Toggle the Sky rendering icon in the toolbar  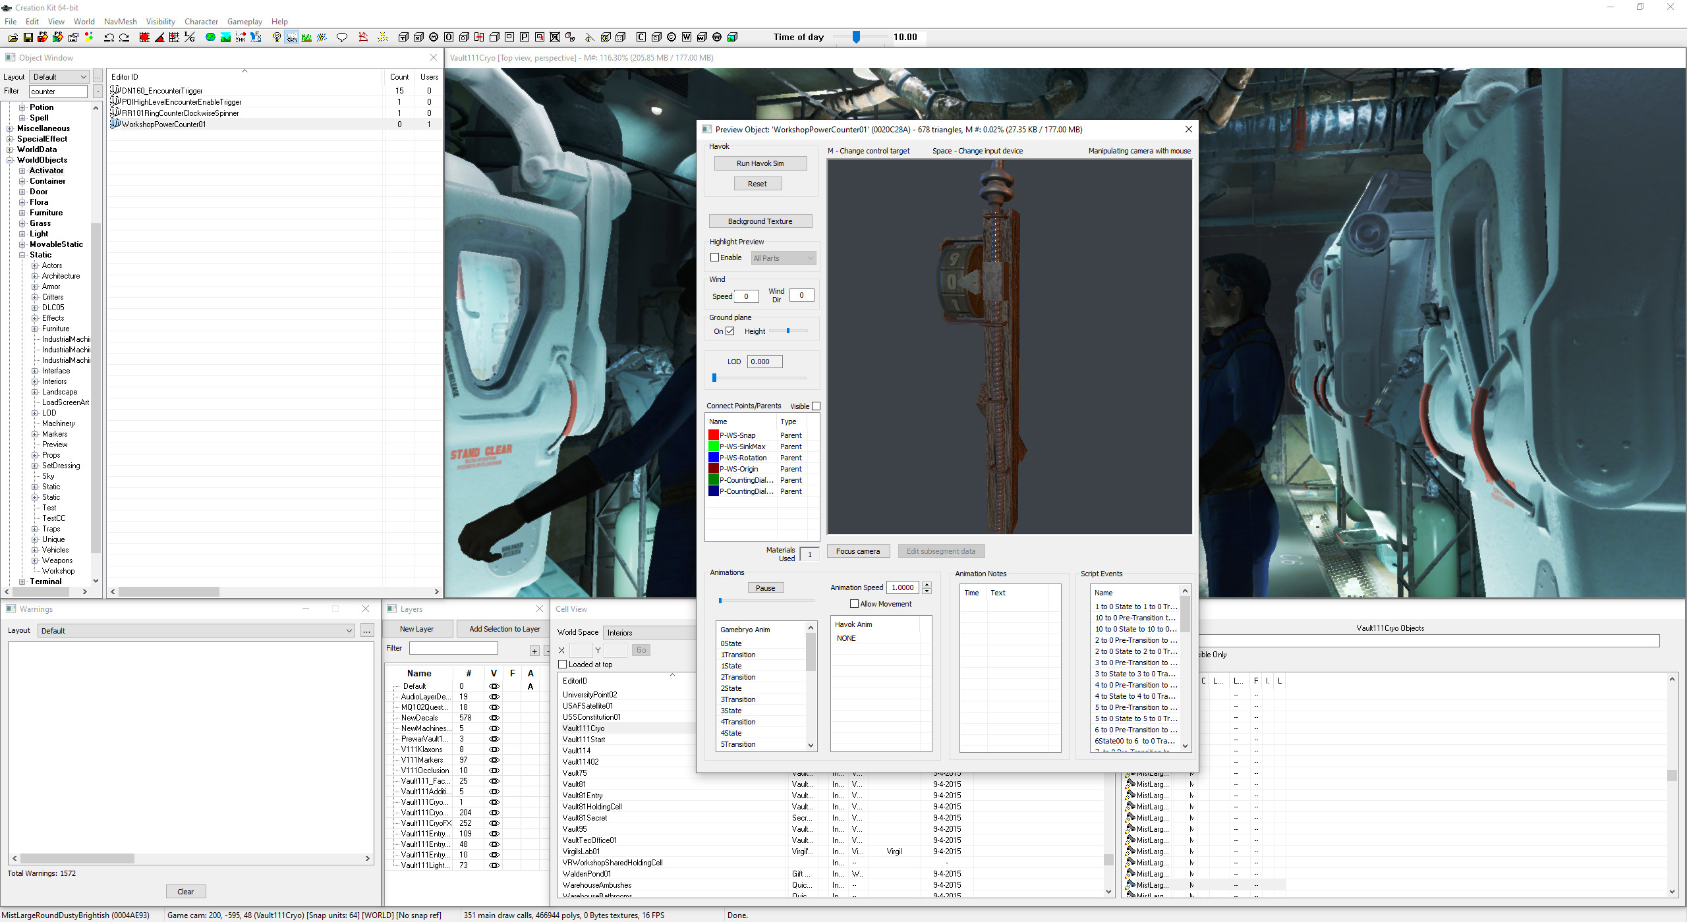tap(292, 38)
